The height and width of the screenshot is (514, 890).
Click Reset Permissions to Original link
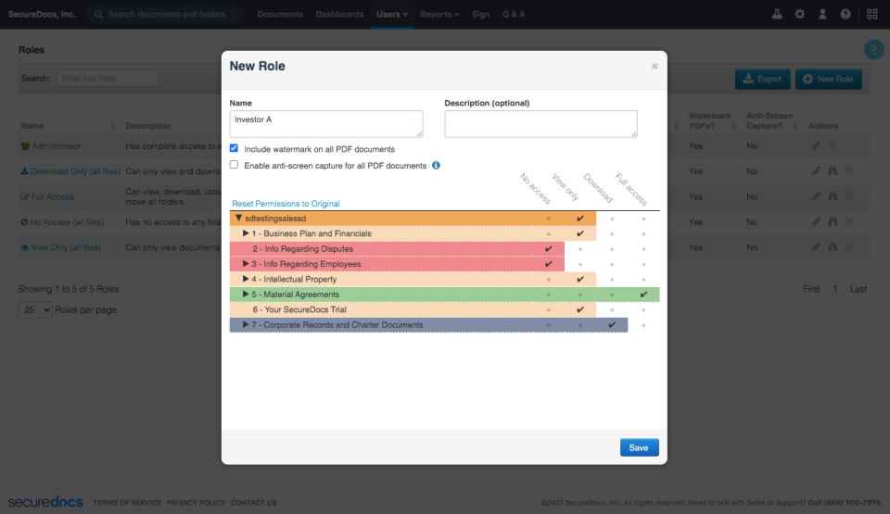point(286,204)
